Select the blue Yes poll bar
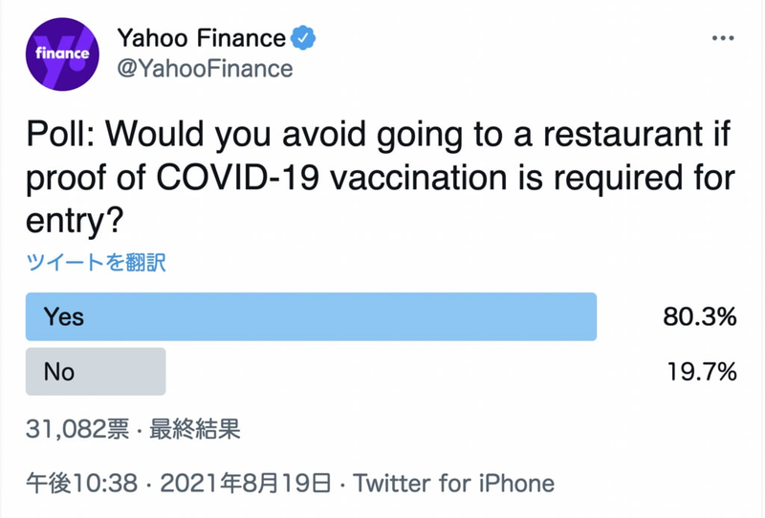This screenshot has height=518, width=765. tap(312, 316)
